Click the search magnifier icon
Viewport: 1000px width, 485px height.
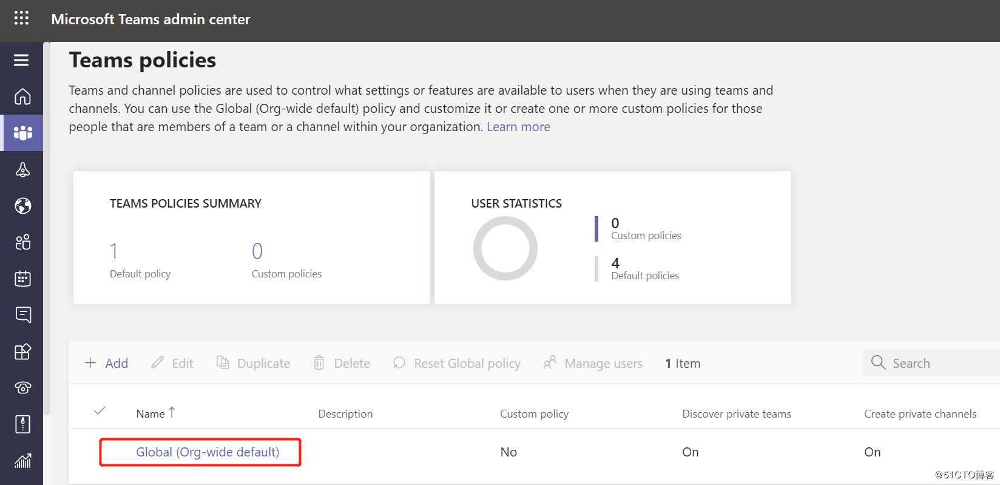tap(878, 362)
